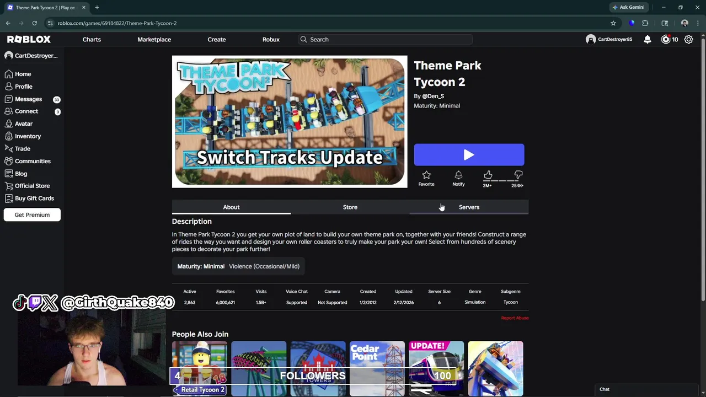
Task: Click the 2,863 active players count
Action: [x=190, y=302]
